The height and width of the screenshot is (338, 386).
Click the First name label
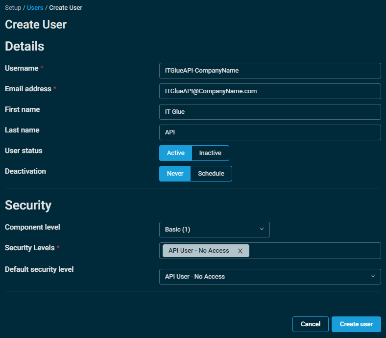23,109
